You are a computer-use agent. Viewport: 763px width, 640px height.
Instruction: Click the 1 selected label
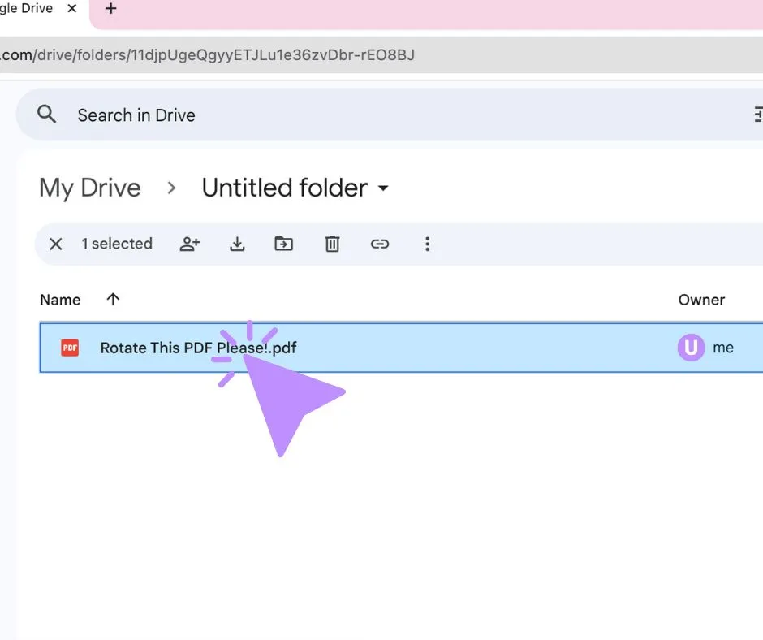tap(117, 244)
